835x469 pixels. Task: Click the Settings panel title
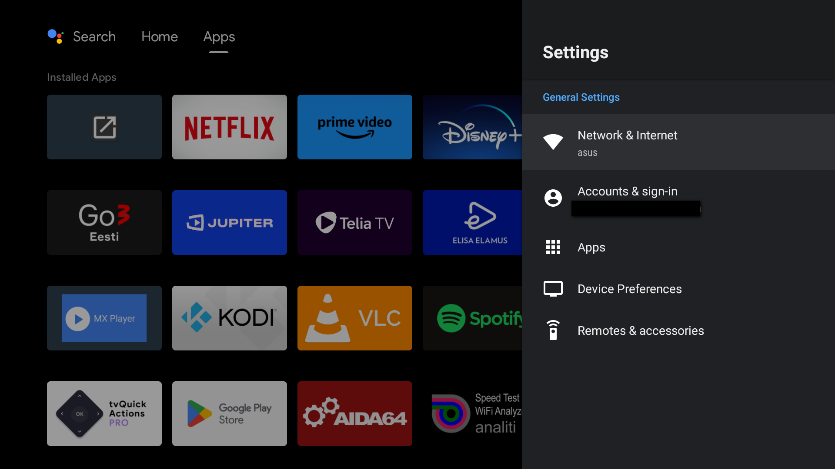pos(575,53)
